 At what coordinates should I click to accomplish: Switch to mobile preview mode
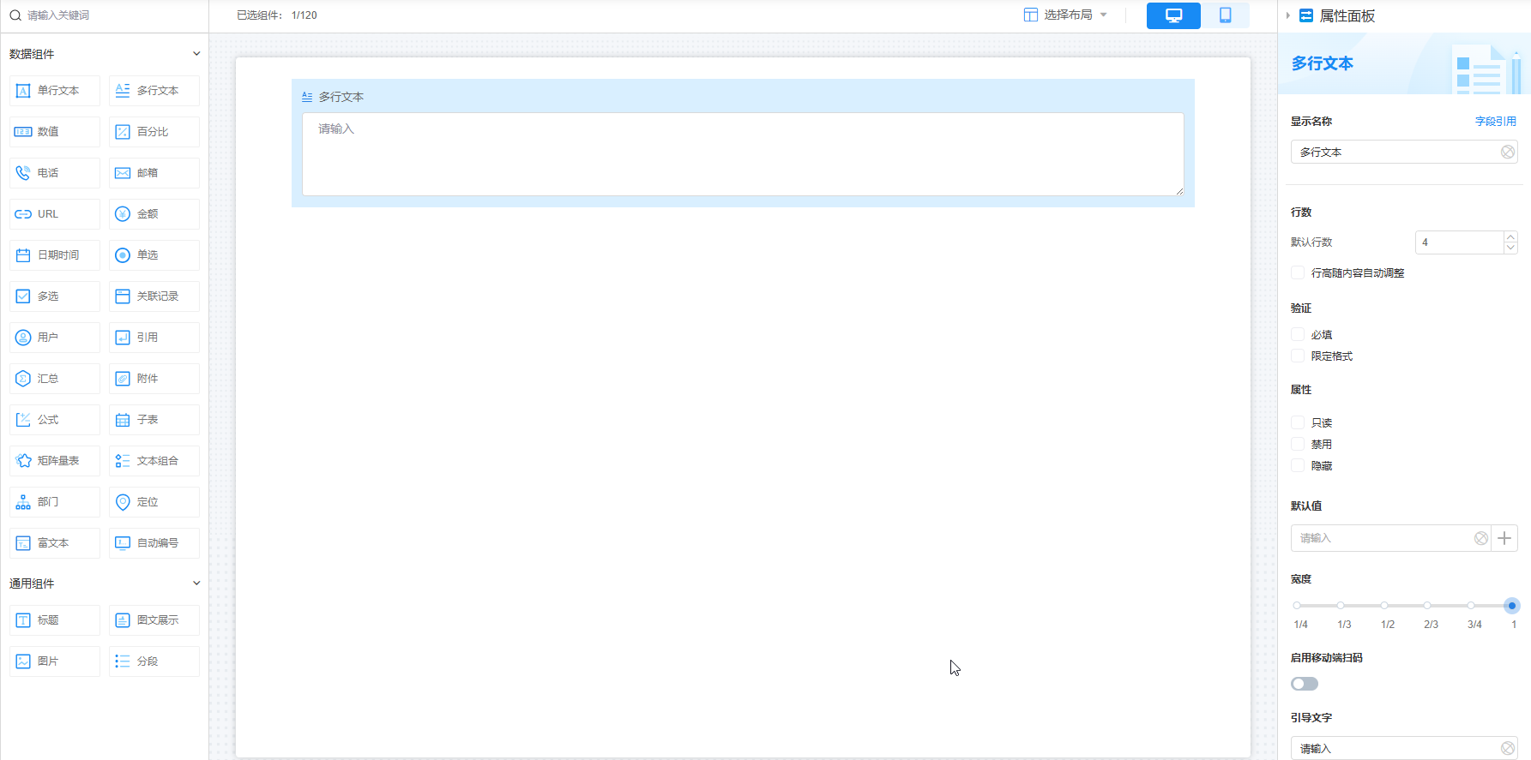(x=1225, y=15)
